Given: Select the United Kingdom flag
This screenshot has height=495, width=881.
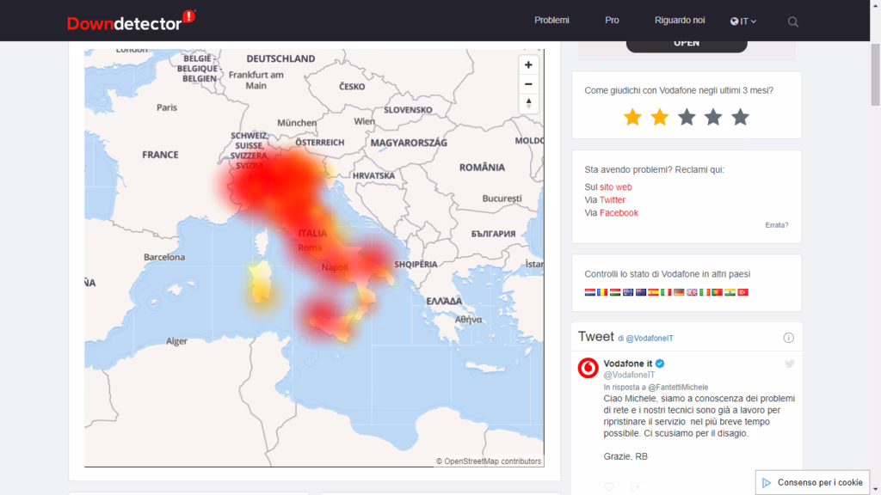Looking at the screenshot, I should [692, 292].
